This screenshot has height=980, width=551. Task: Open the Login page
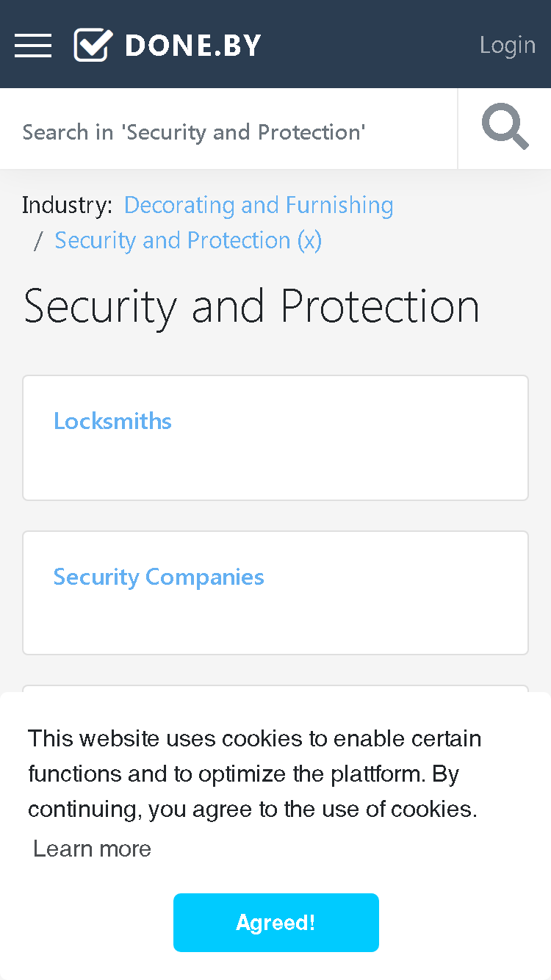(508, 45)
